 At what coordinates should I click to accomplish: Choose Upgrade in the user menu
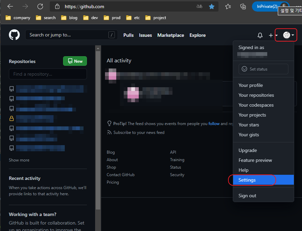pyautogui.click(x=263, y=150)
